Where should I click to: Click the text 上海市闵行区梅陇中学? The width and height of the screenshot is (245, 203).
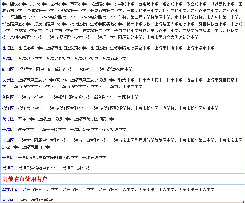94,119
